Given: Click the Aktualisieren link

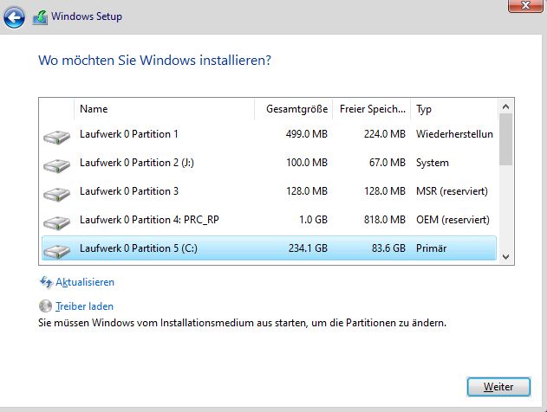Looking at the screenshot, I should coord(85,282).
